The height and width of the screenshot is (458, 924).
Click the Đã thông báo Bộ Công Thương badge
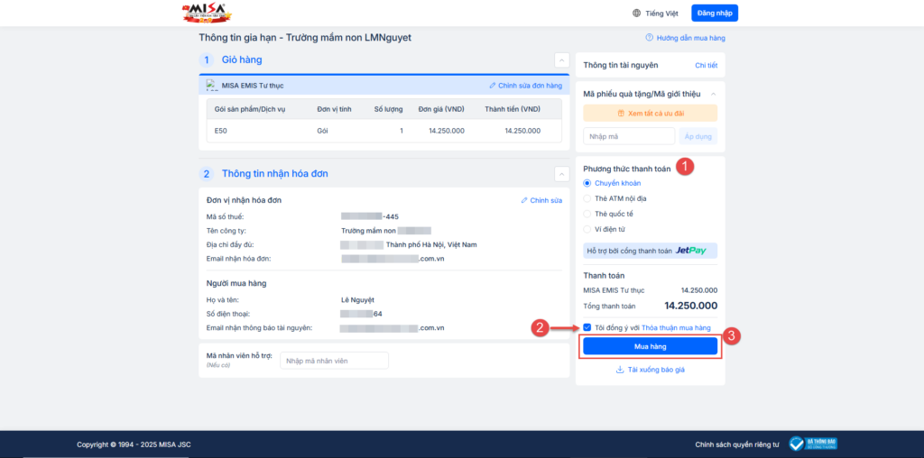point(814,444)
